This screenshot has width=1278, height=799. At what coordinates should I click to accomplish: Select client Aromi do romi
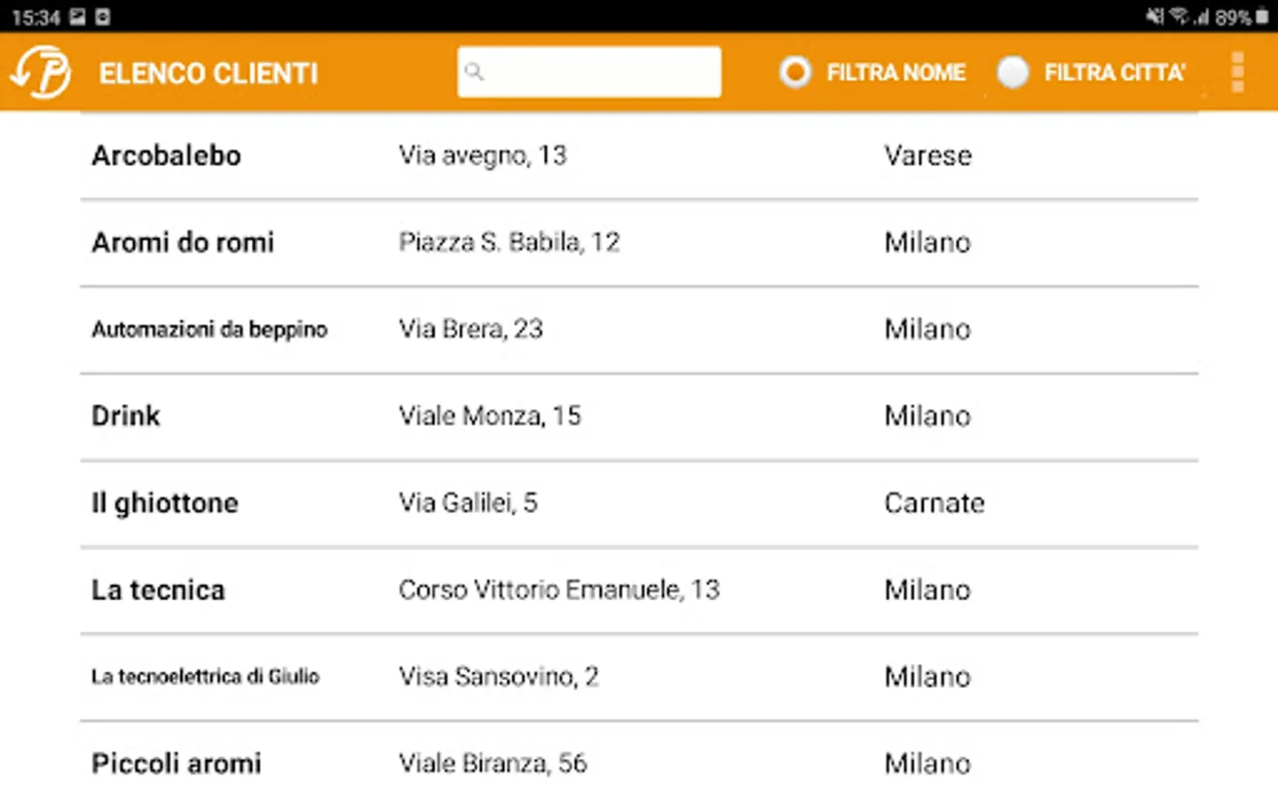[183, 242]
